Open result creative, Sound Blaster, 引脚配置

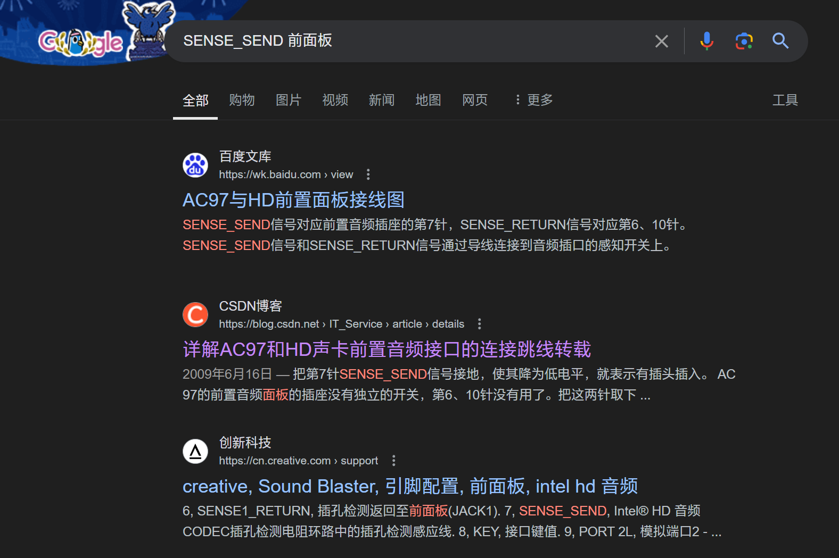click(410, 486)
